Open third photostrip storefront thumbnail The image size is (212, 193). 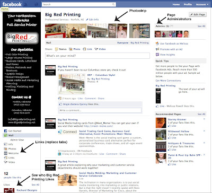(x=98, y=31)
